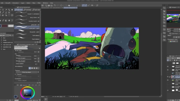Click the add auto action set icon

click(12, 35)
